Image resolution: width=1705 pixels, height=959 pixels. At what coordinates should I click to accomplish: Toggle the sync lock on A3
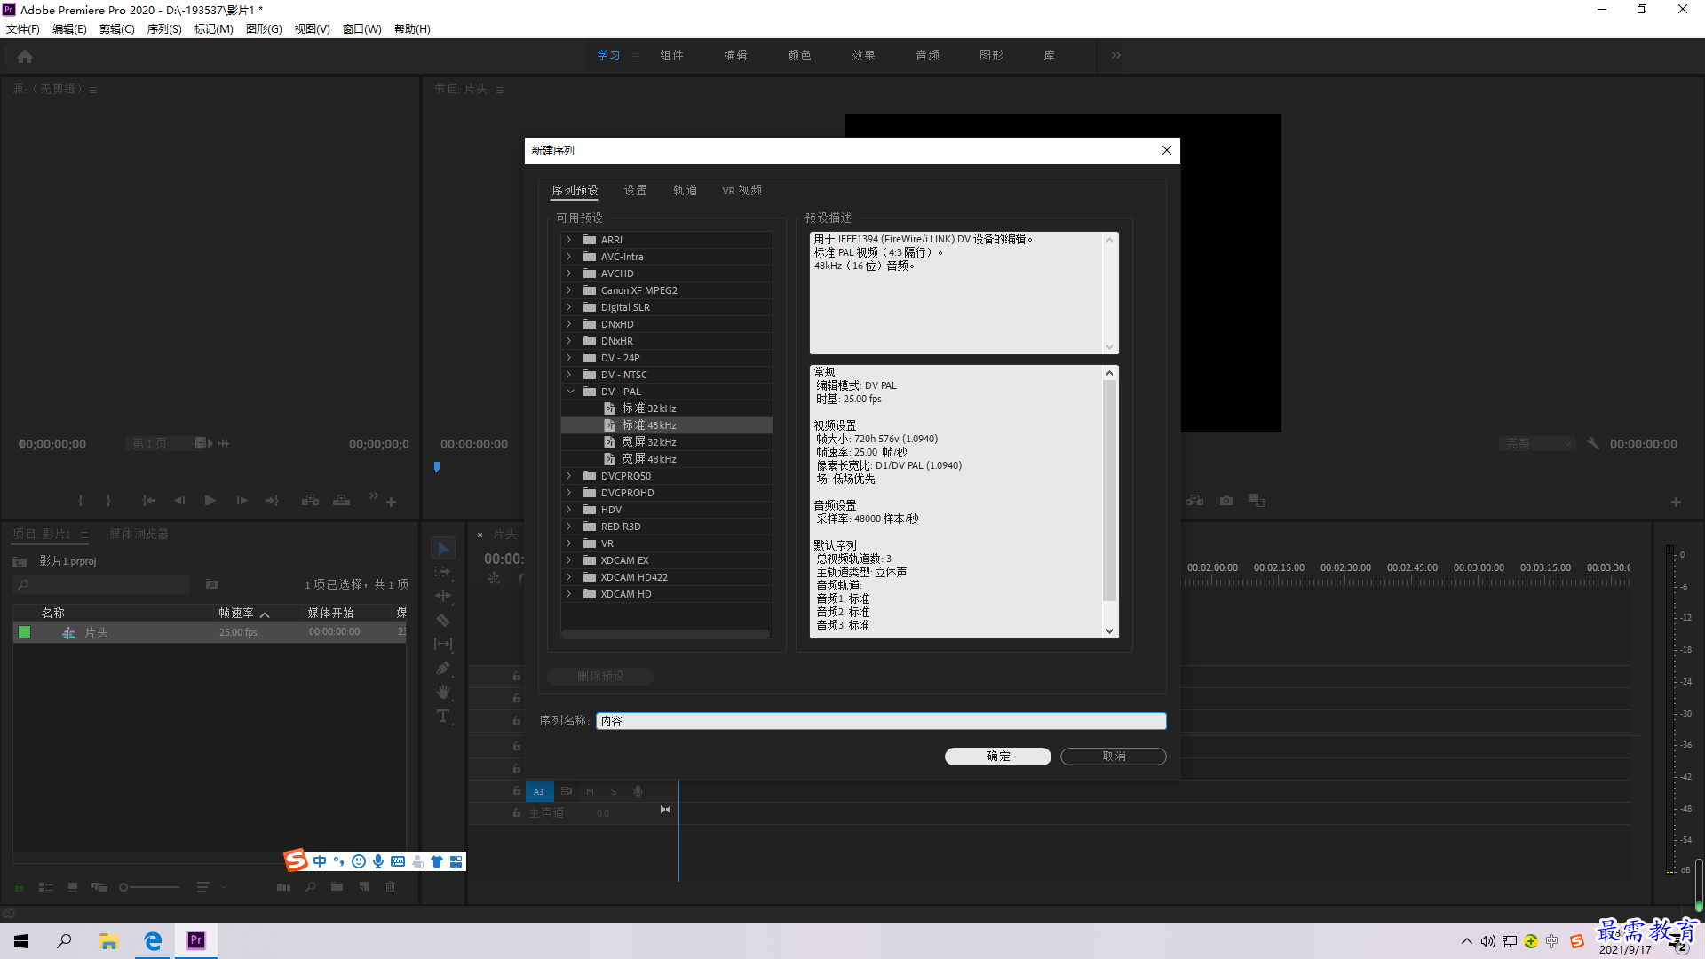coord(566,791)
